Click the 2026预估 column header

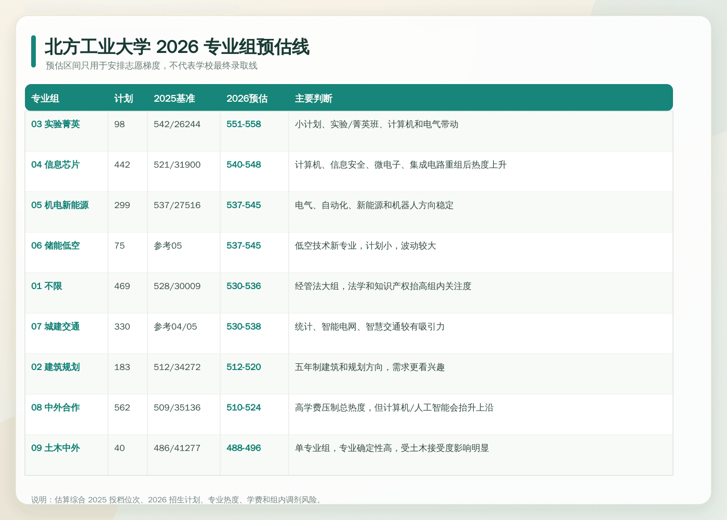pyautogui.click(x=247, y=99)
